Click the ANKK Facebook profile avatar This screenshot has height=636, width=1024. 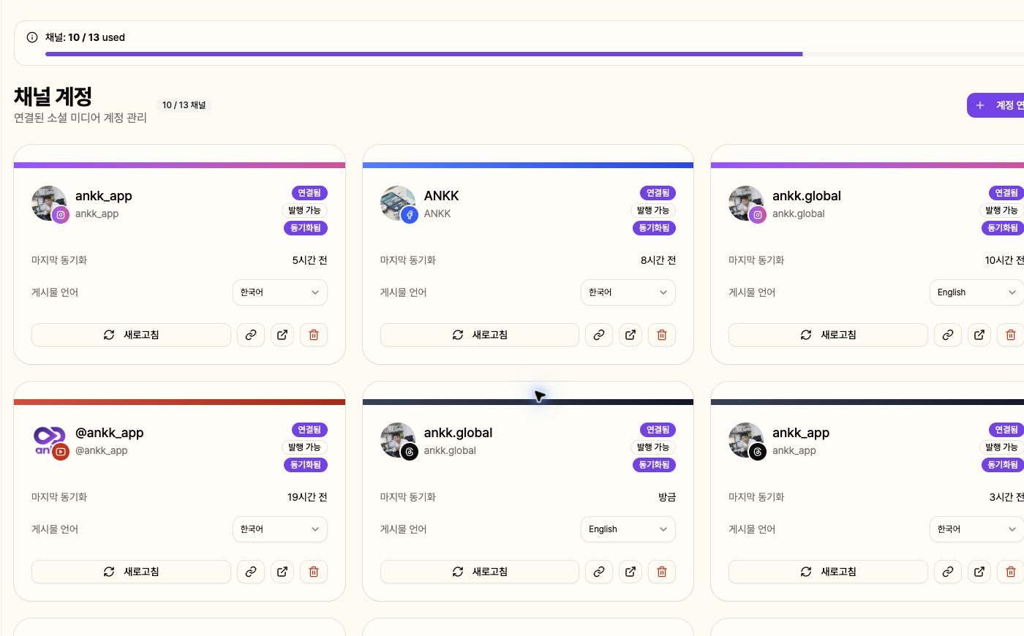pos(398,203)
